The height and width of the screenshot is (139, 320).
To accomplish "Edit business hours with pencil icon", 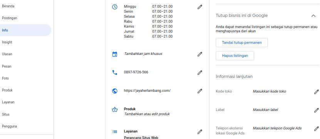I will (200, 7).
